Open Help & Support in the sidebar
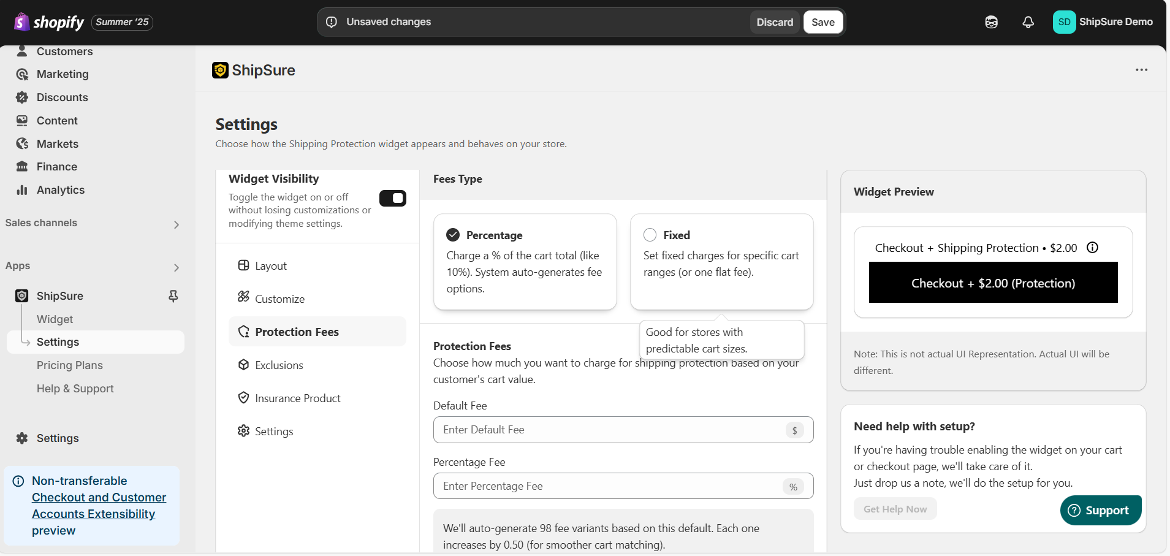Viewport: 1170px width, 556px height. tap(95, 389)
